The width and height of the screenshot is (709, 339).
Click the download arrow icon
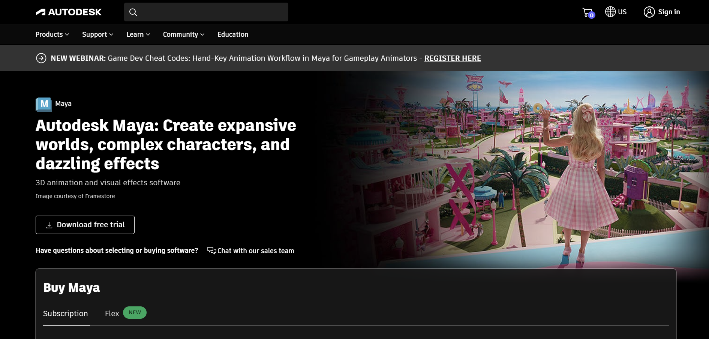49,225
